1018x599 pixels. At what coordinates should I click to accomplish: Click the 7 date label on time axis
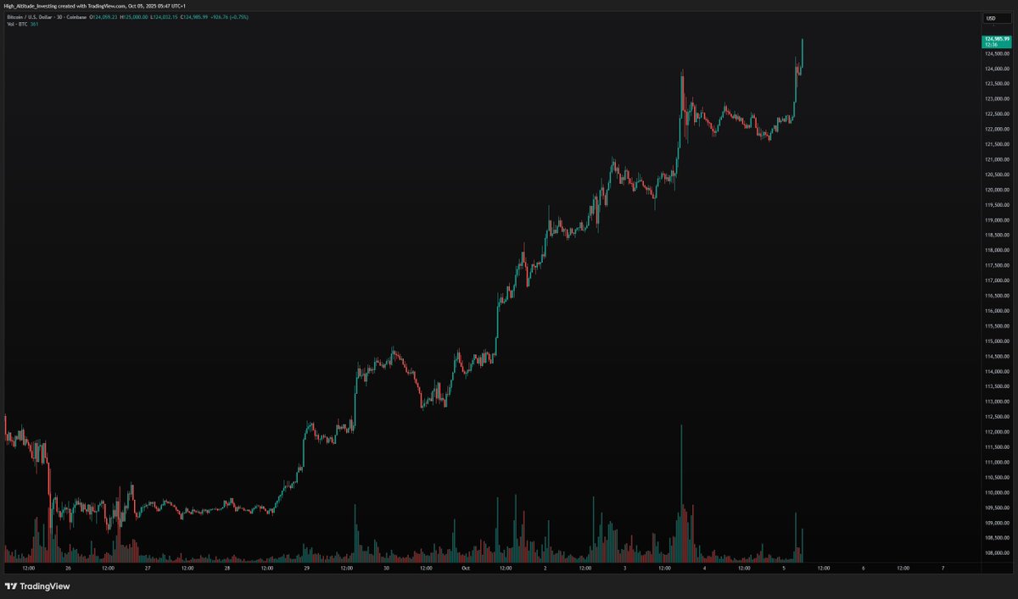tap(942, 568)
